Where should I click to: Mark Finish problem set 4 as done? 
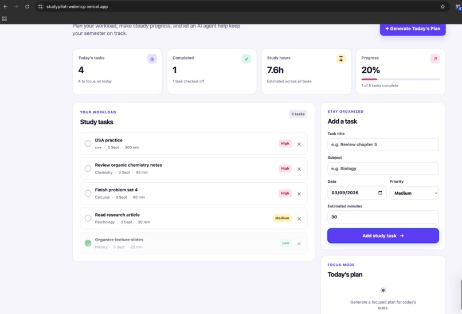[x=88, y=193]
